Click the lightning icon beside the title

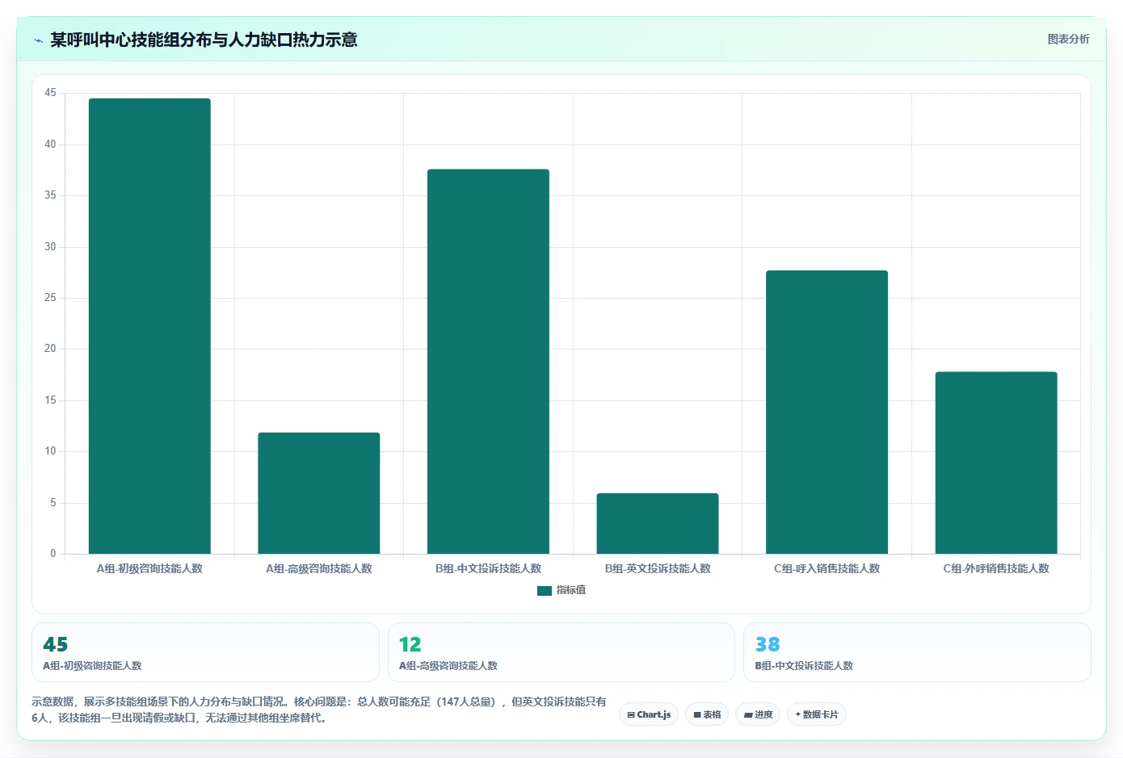click(x=38, y=40)
